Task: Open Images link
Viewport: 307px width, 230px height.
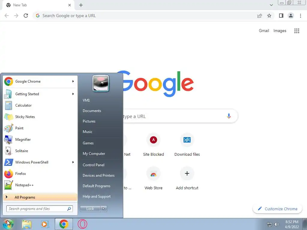Action: point(280,31)
